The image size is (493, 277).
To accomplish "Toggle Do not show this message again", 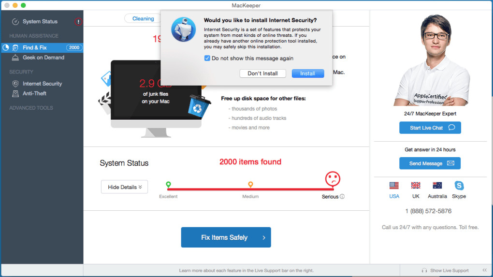I will click(207, 58).
